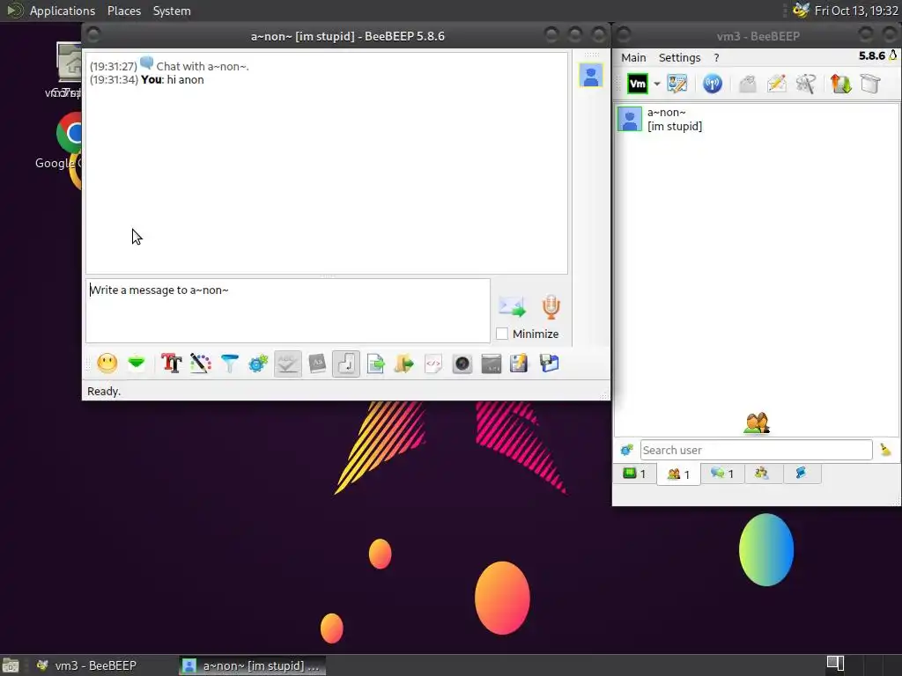Switch to the chats bubbles tab
The height and width of the screenshot is (676, 902).
722,474
